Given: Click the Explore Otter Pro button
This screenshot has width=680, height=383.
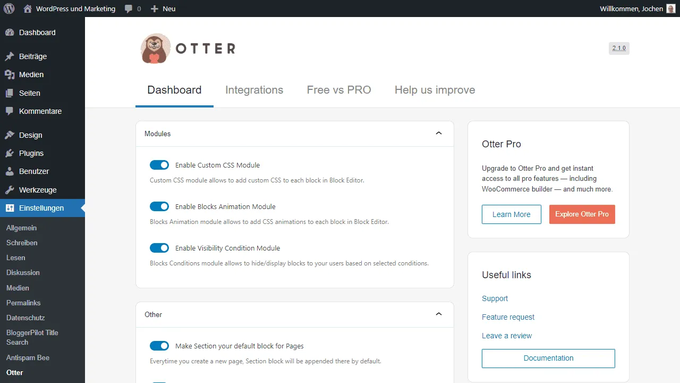Looking at the screenshot, I should [582, 214].
